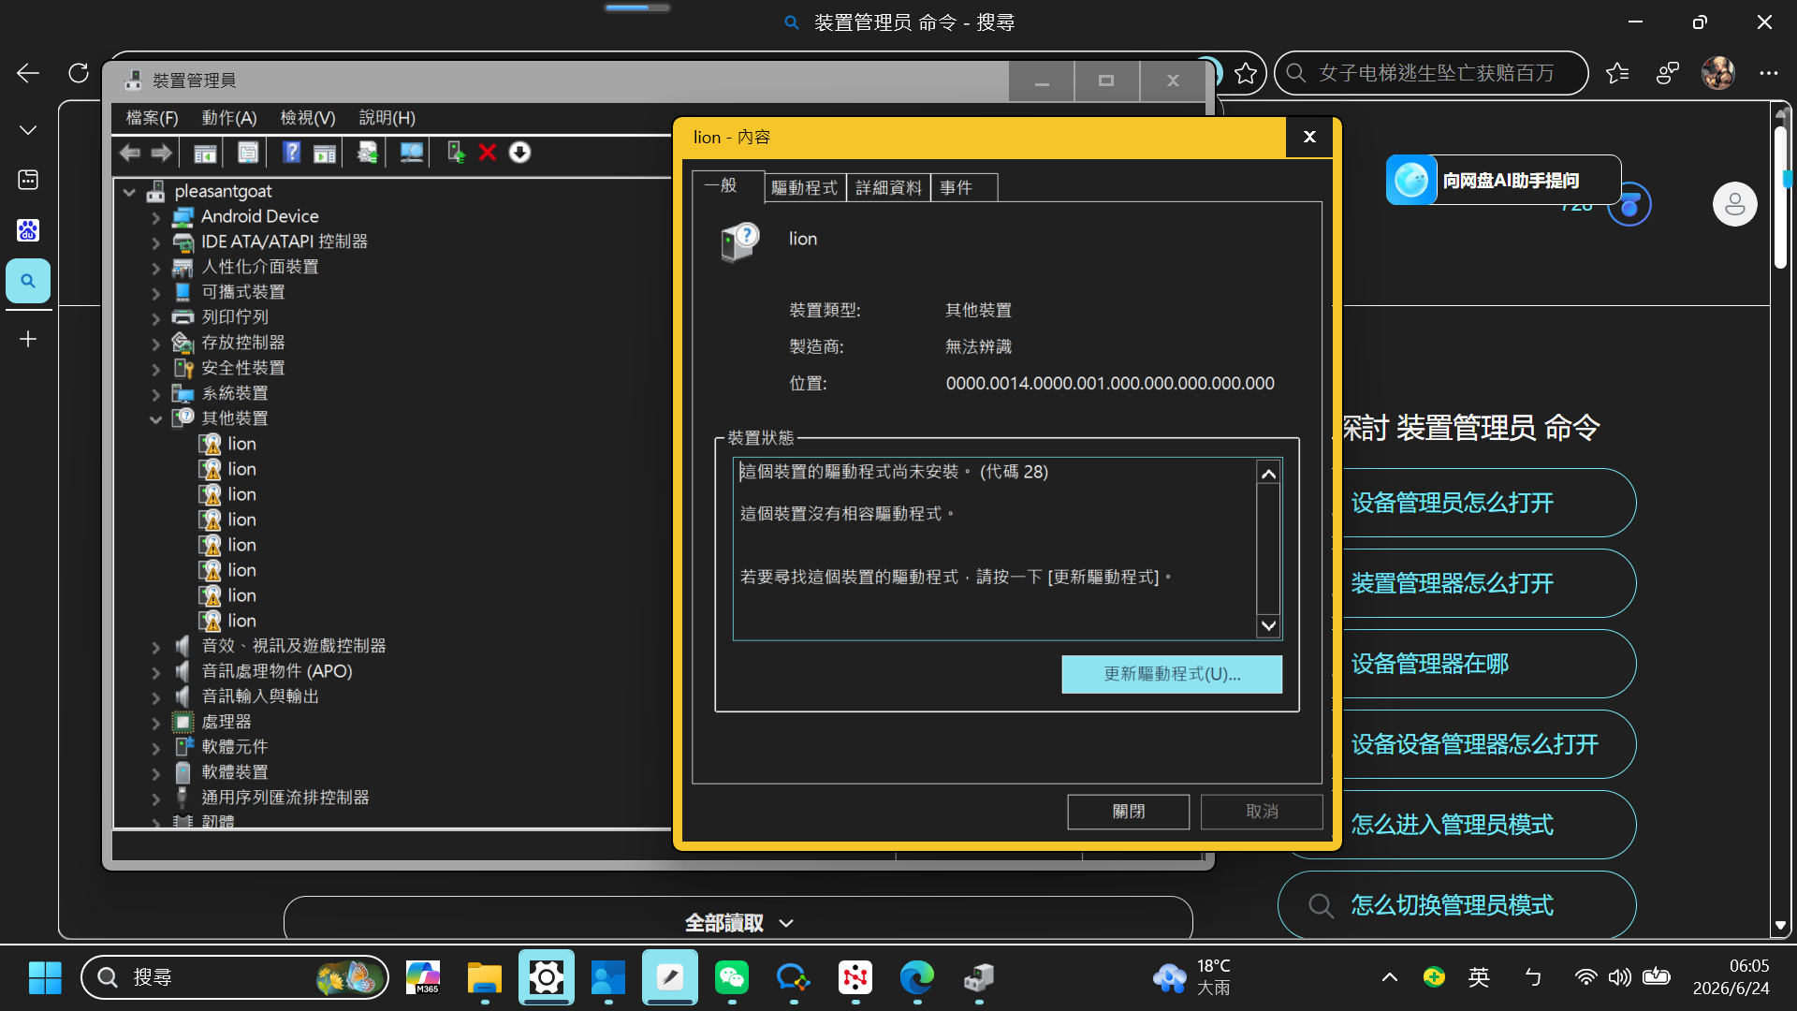
Task: Click the browser profile avatar
Action: [x=1718, y=73]
